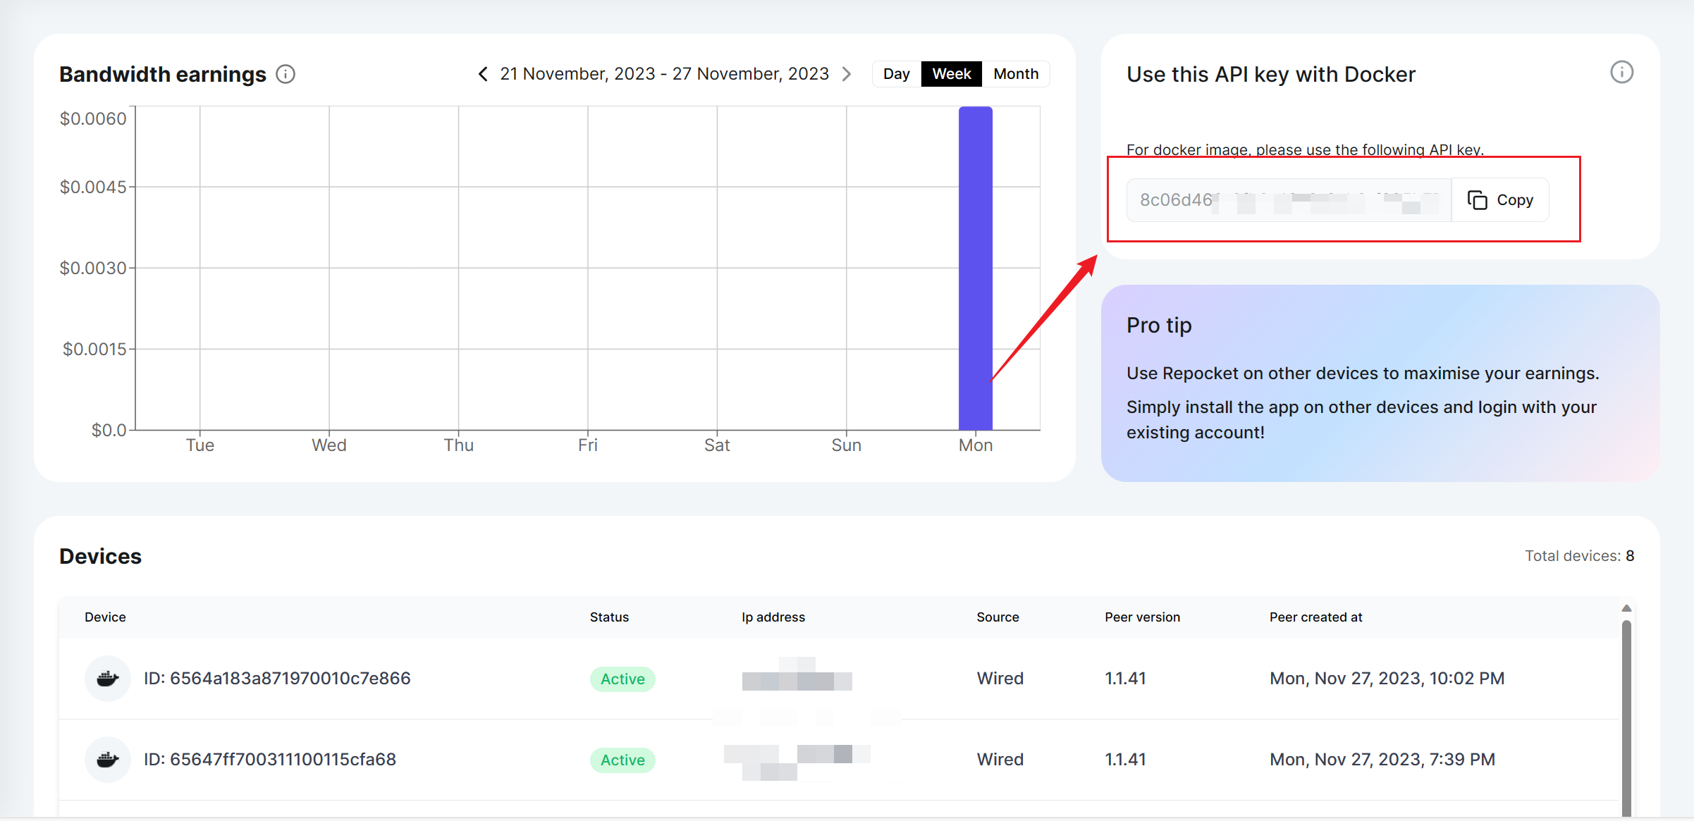Click Monday's purple earnings bar
This screenshot has width=1694, height=821.
975,268
